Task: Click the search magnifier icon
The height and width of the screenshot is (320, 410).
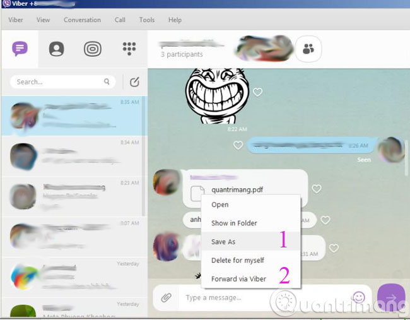Action: point(107,81)
